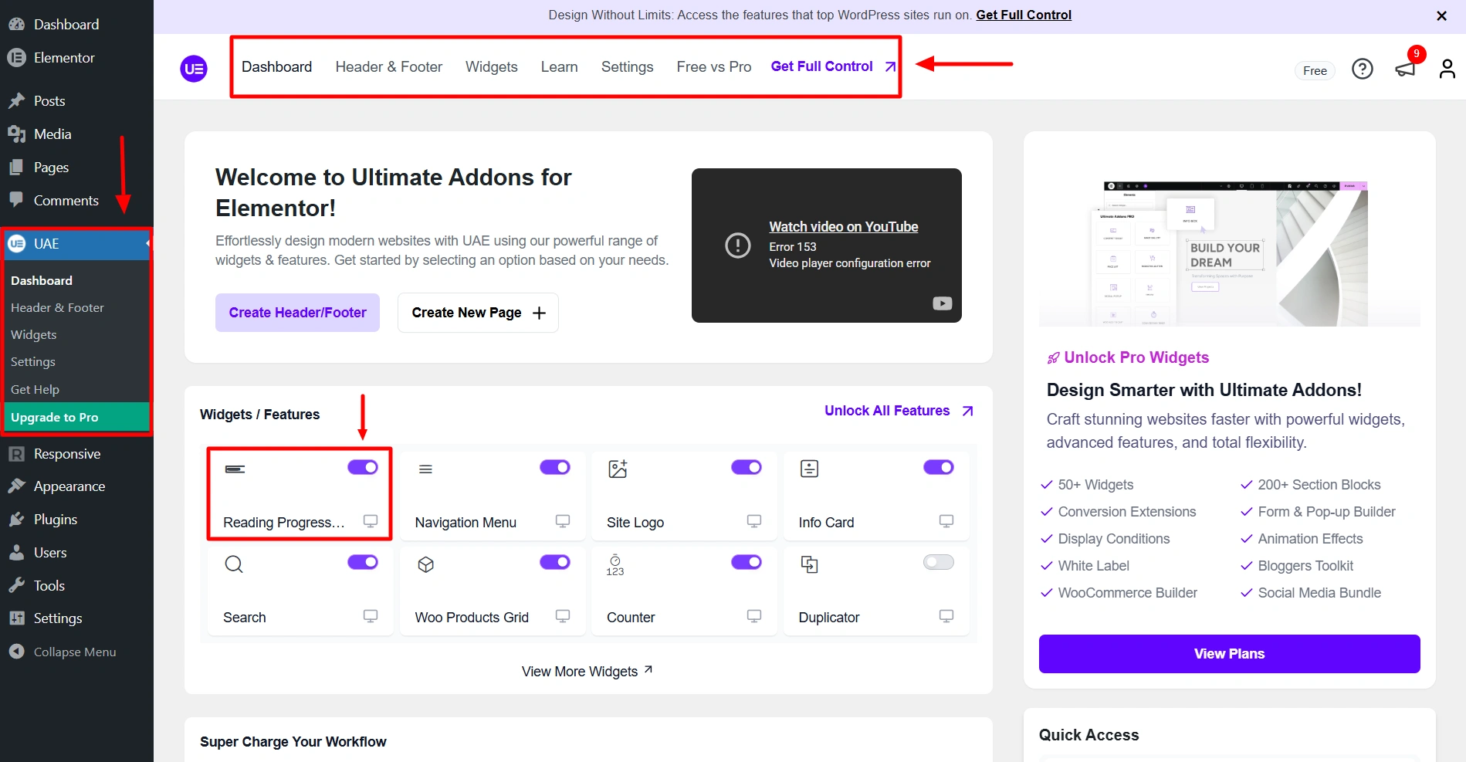
Task: Open View More Widgets link
Action: click(587, 671)
